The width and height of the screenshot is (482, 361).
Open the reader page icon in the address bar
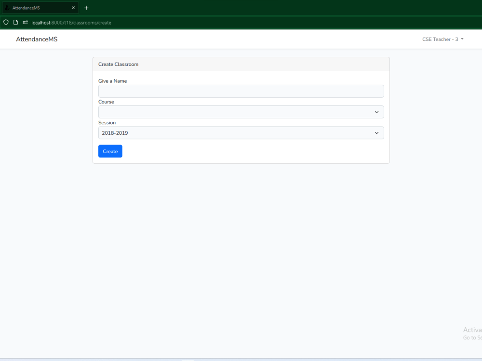coord(15,22)
